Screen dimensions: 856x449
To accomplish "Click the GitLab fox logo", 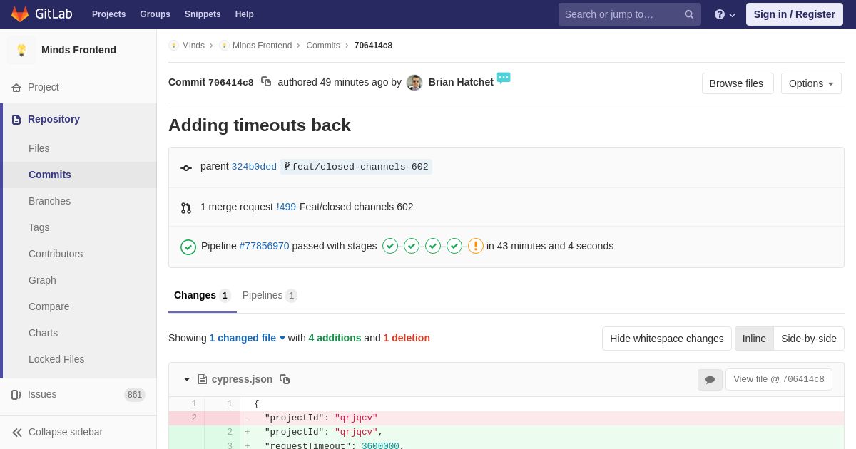I will (x=20, y=14).
